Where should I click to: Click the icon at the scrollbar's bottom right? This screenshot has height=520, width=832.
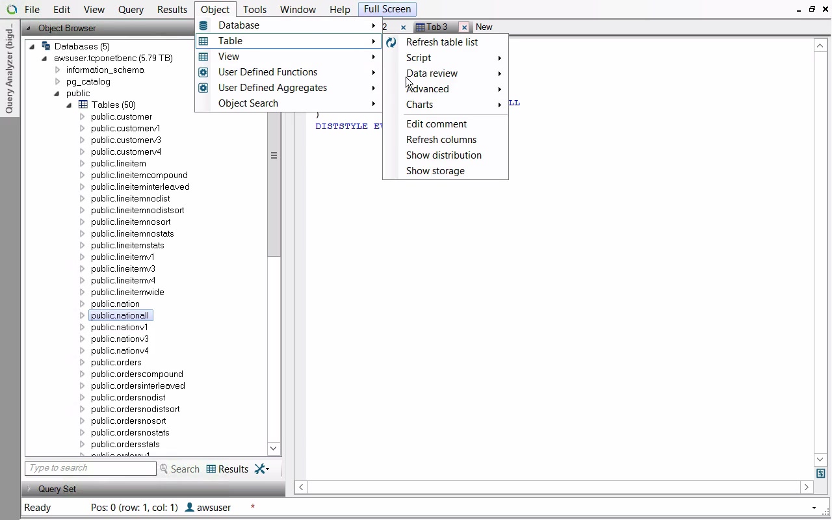[820, 474]
